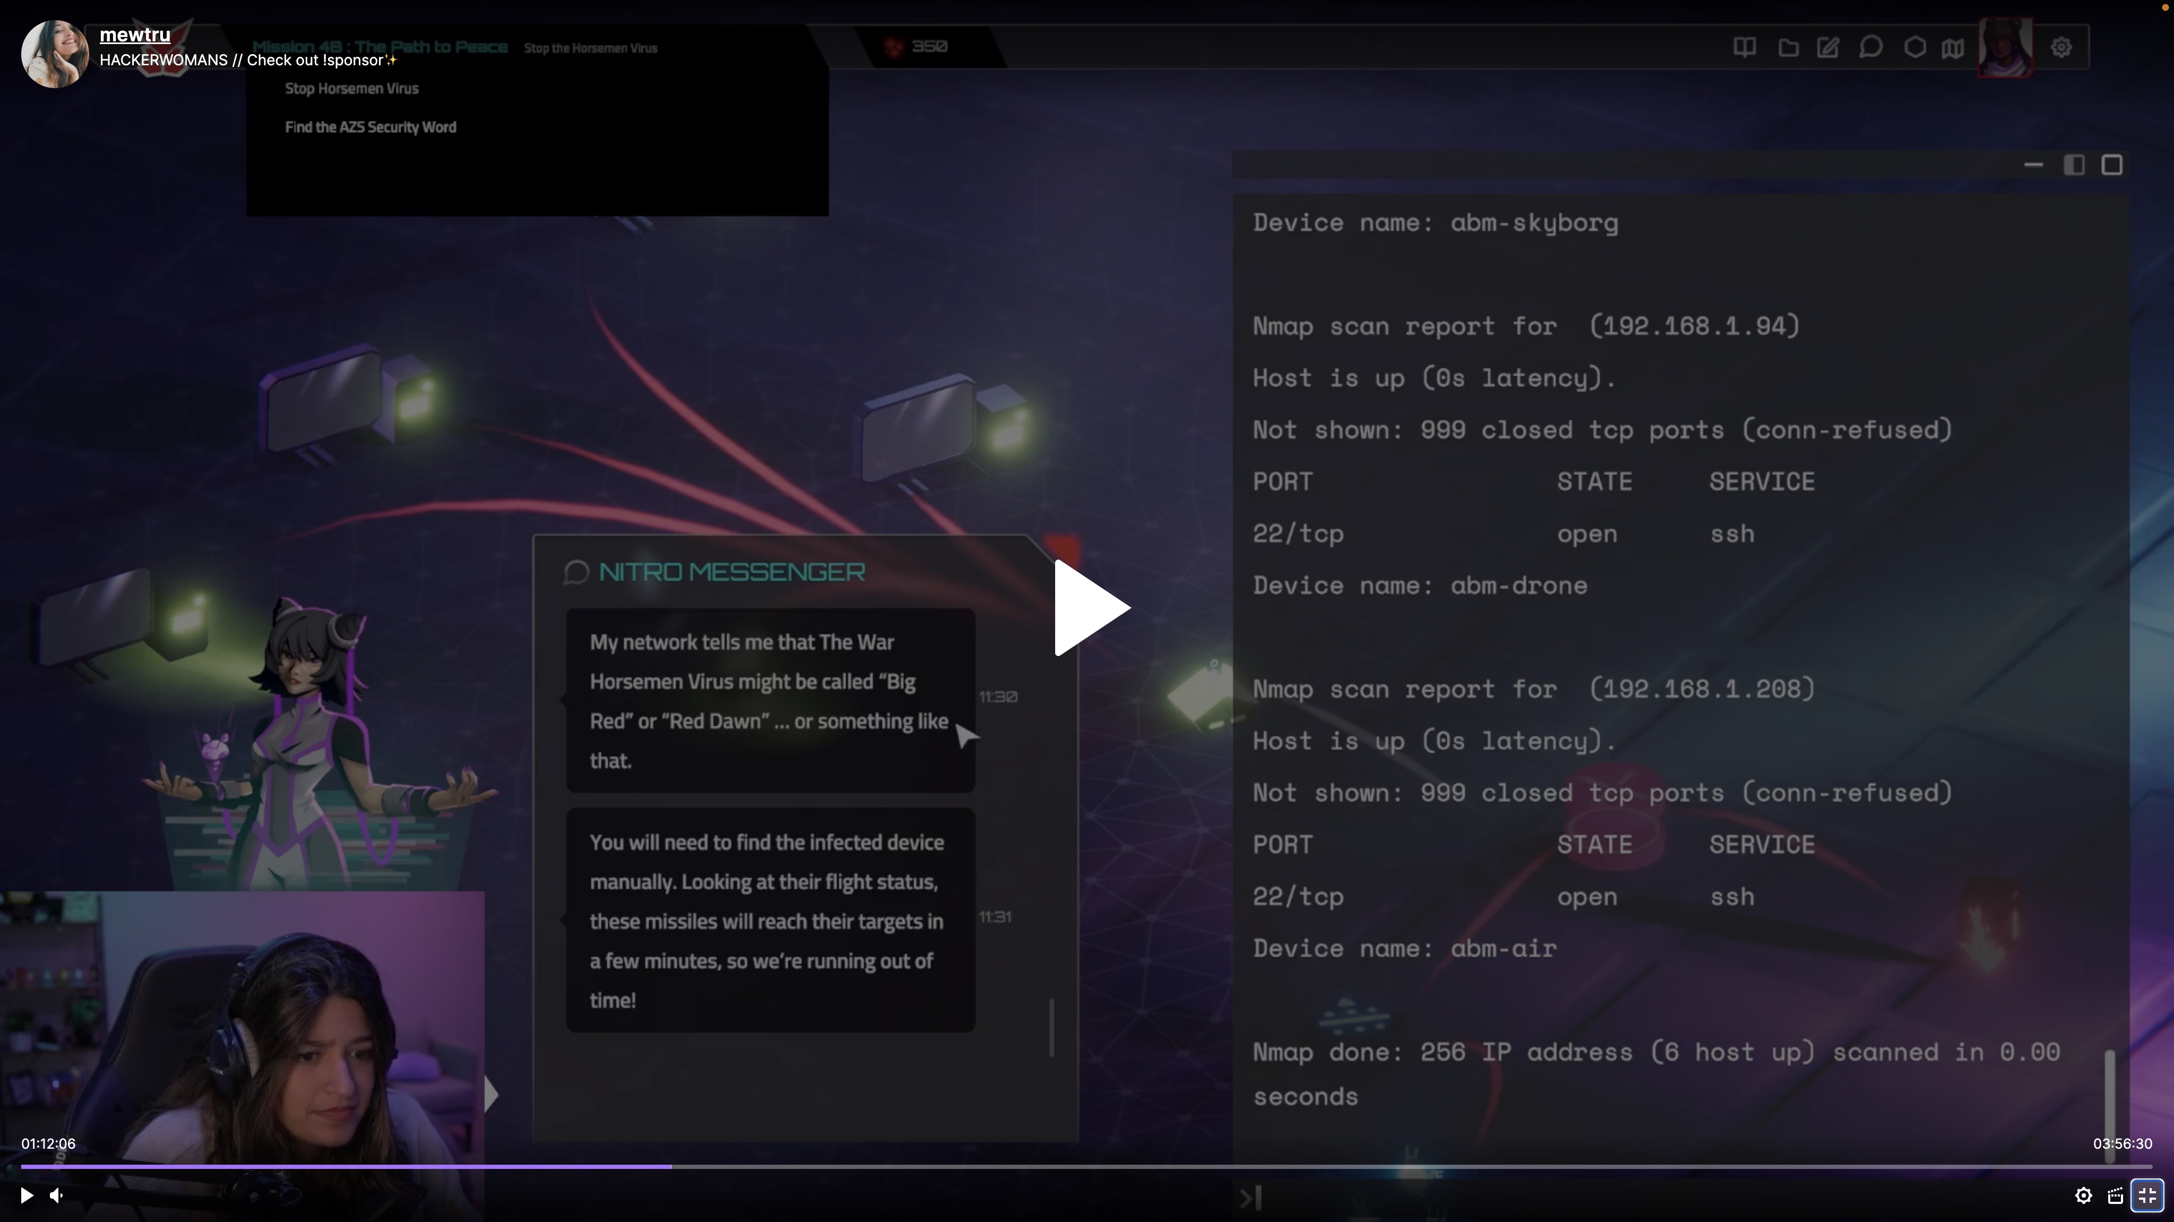The height and width of the screenshot is (1222, 2174).
Task: Exit fullscreen mode
Action: [2147, 1195]
